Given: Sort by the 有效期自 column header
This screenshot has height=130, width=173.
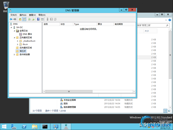Looking at the screenshot, I should coord(125,24).
